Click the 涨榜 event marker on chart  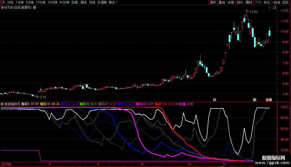pyautogui.click(x=269, y=100)
